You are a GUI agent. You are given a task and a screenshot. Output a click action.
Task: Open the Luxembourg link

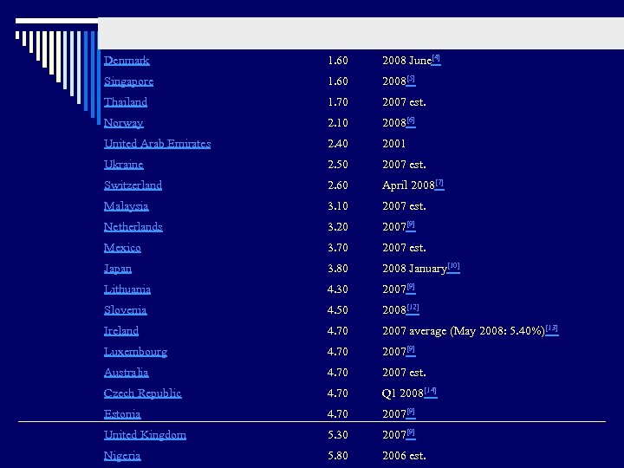(135, 352)
